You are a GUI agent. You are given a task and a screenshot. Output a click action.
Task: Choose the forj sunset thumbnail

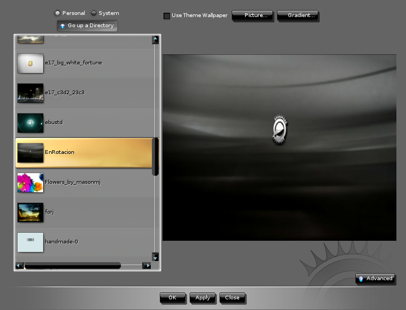[30, 213]
